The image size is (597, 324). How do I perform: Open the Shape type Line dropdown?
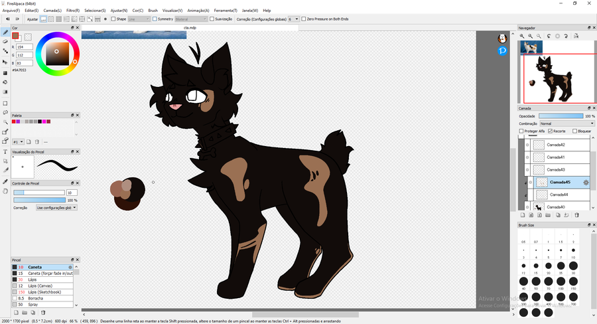click(x=139, y=19)
